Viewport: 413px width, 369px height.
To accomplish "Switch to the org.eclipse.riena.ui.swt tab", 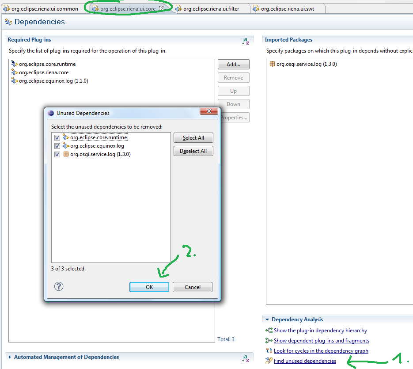I will (x=288, y=9).
